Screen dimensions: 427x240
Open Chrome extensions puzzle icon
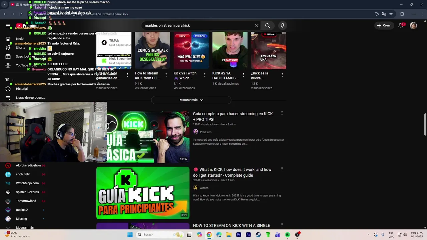pyautogui.click(x=402, y=14)
